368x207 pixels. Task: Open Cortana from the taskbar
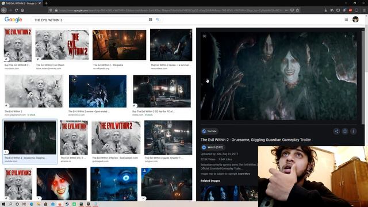pyautogui.click(x=17, y=204)
